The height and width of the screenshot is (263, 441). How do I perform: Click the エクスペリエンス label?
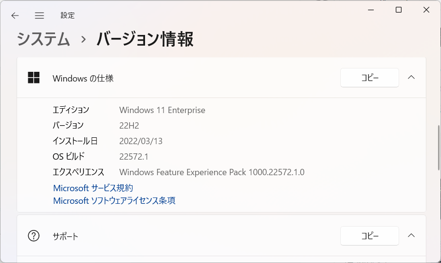pyautogui.click(x=78, y=172)
